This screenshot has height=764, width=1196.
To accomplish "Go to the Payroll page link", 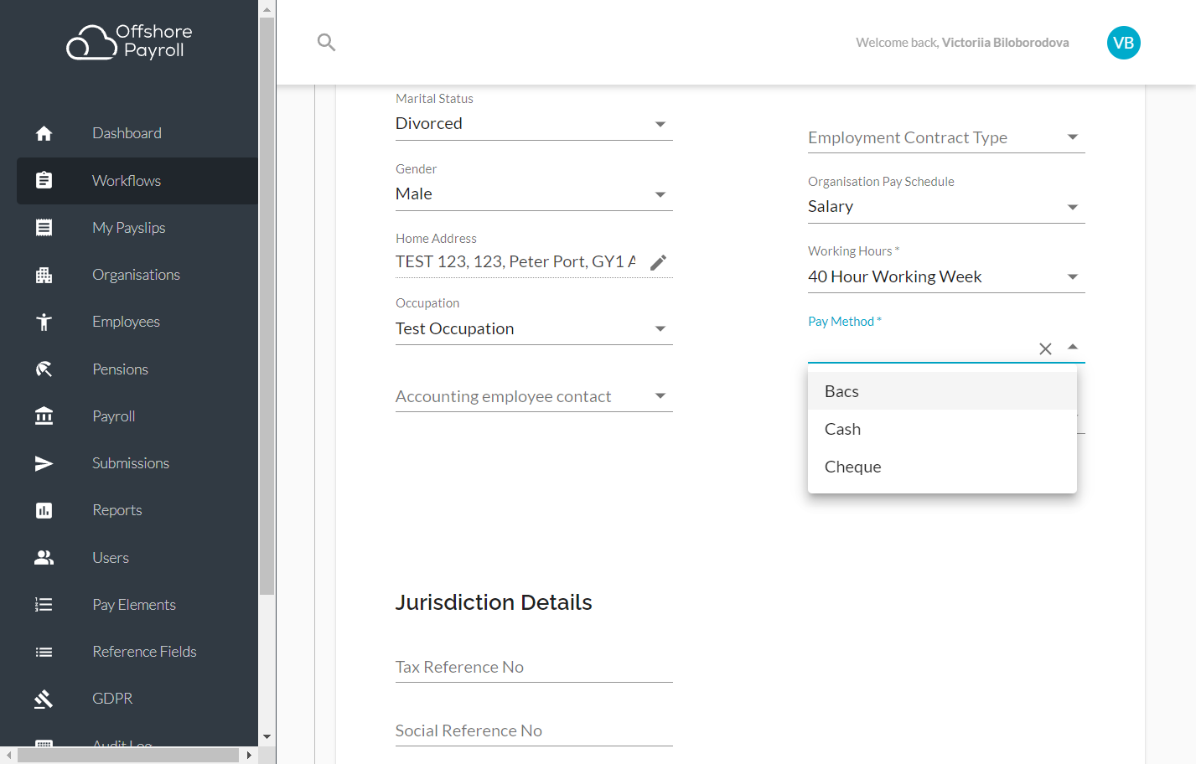I will pyautogui.click(x=114, y=416).
